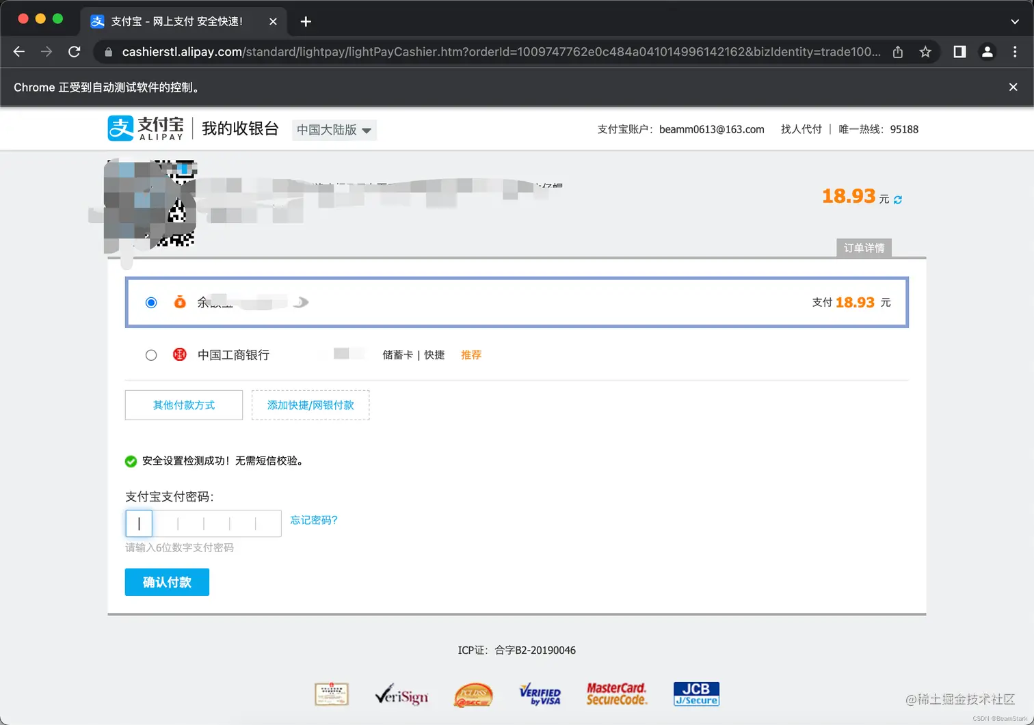Select the 余额 payment radio button
This screenshot has height=725, width=1034.
pos(151,302)
